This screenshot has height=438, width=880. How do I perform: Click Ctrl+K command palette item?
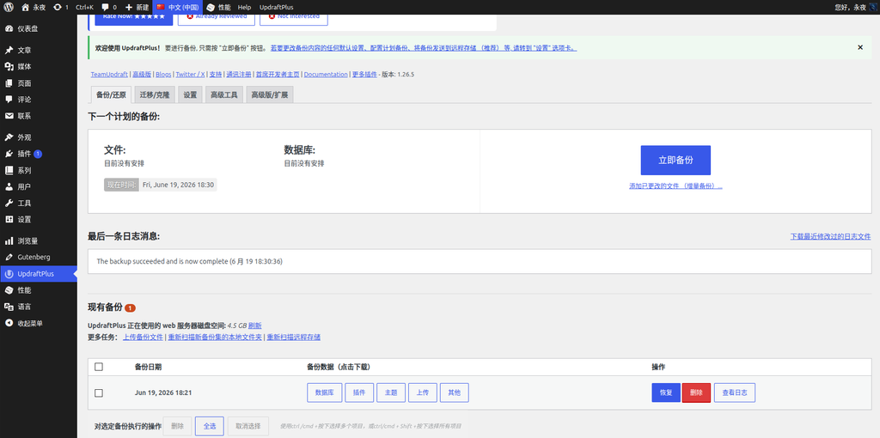tap(85, 7)
